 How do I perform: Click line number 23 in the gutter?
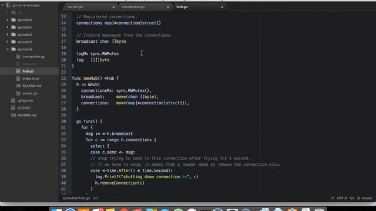(63, 78)
